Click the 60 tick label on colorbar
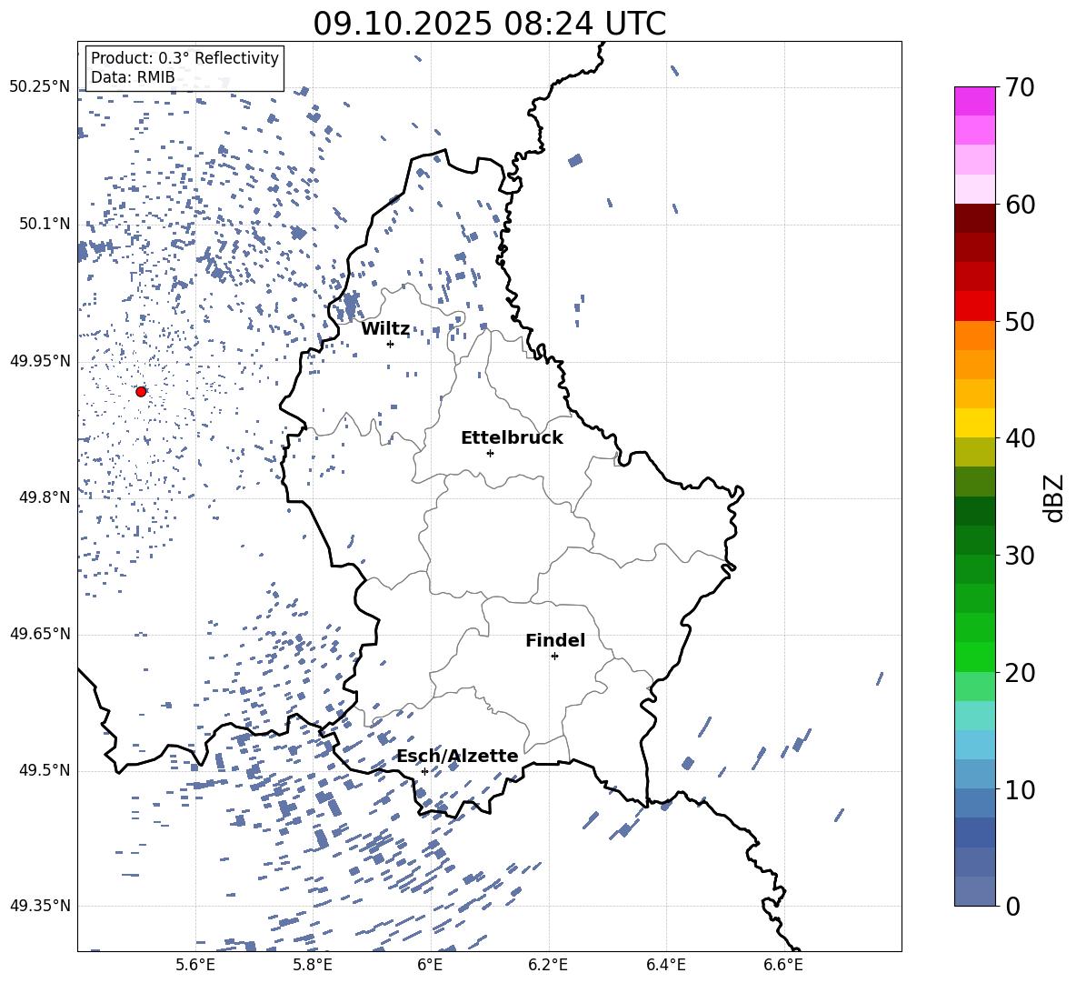This screenshot has height=983, width=1076. coord(1020,205)
